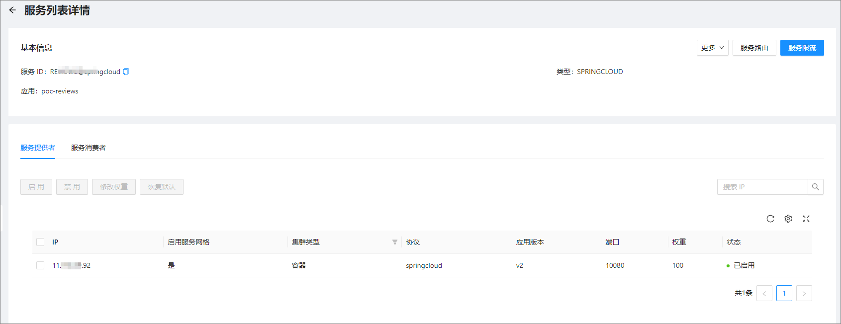
Task: Click the 应用版本 column header
Action: tap(530, 242)
